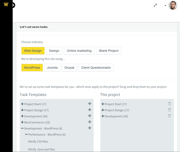Image resolution: width=180 pixels, height=152 pixels.
Task: Click move handle for Development - WordPress template
Action: pyautogui.click(x=90, y=128)
